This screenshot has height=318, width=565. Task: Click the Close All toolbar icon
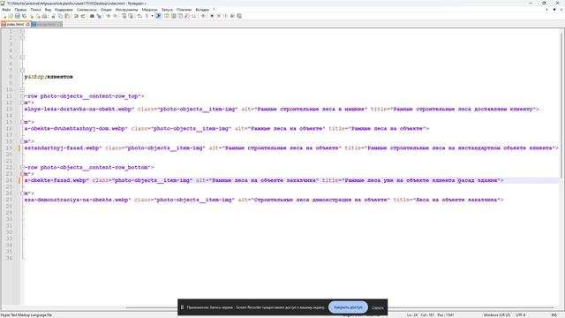pos(37,16)
